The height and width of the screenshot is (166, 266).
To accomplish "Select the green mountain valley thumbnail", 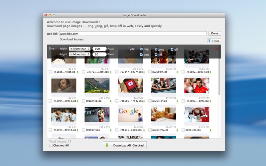I will coord(97,85).
